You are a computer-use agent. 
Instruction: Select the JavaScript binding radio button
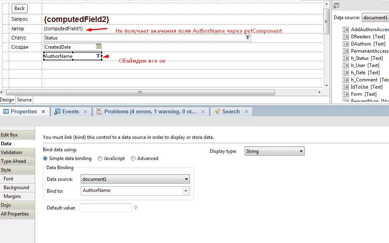pos(100,158)
